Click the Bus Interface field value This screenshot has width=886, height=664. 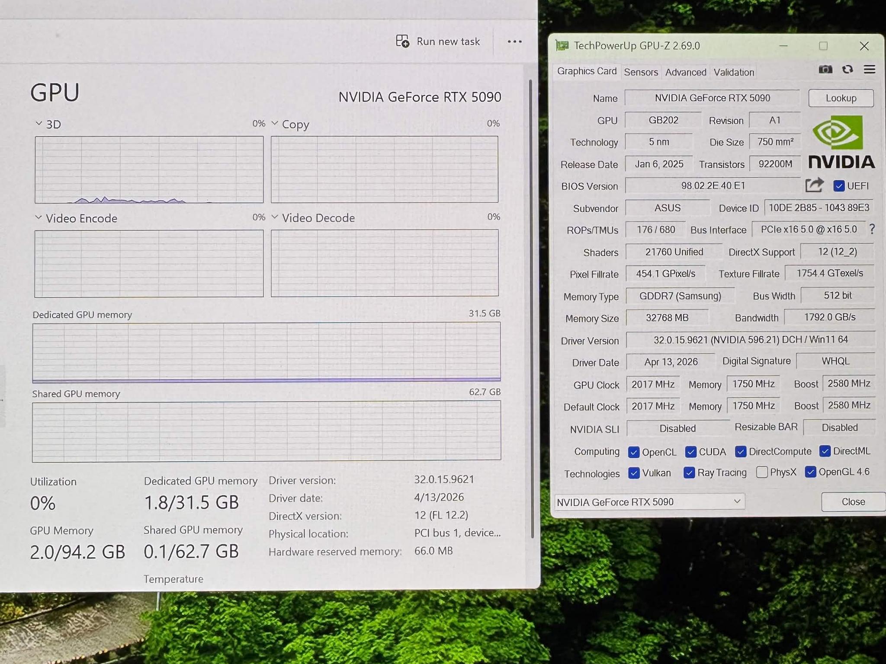click(809, 230)
